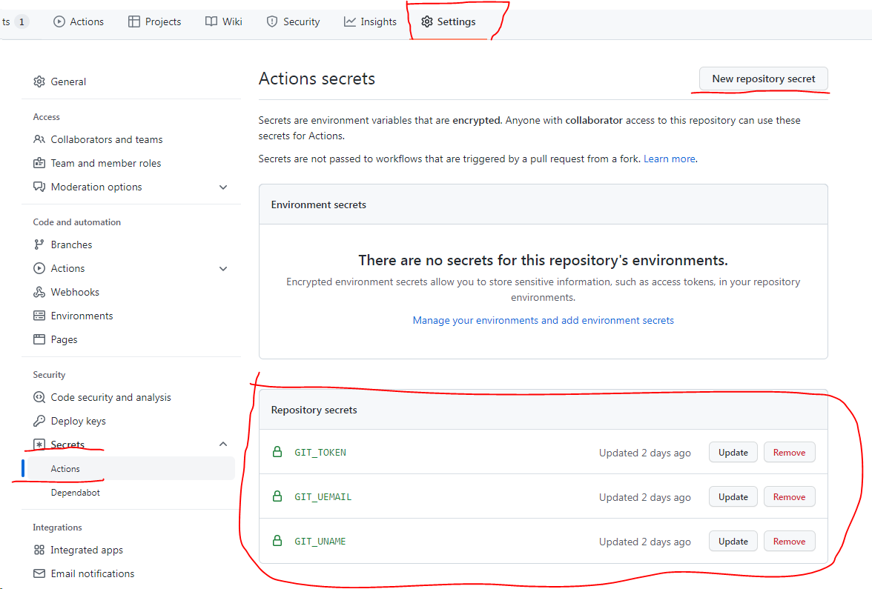Click the Secrets asterisk icon
The width and height of the screenshot is (872, 589).
pyautogui.click(x=39, y=445)
